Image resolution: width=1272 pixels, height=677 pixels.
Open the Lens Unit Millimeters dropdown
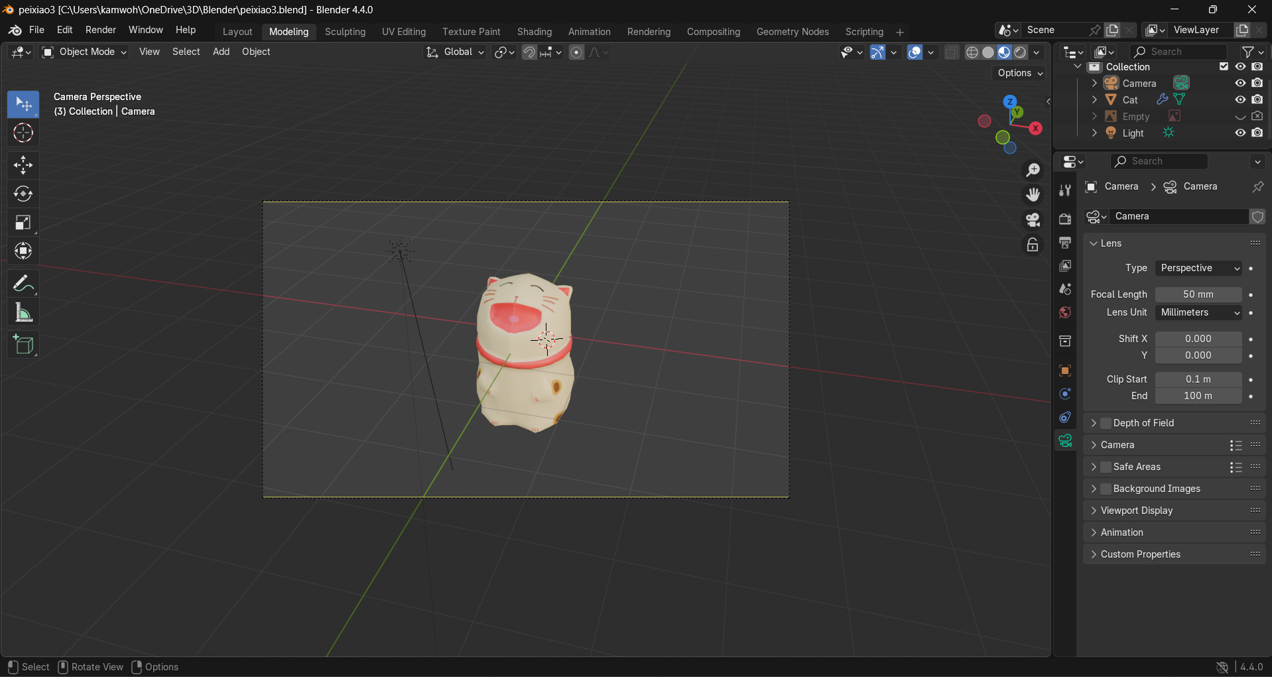pos(1198,312)
